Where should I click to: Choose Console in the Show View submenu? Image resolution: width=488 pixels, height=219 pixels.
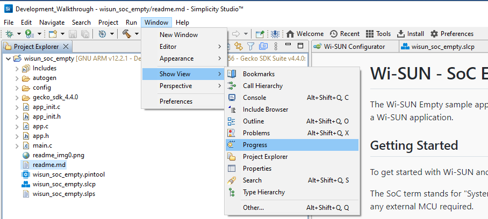click(254, 98)
